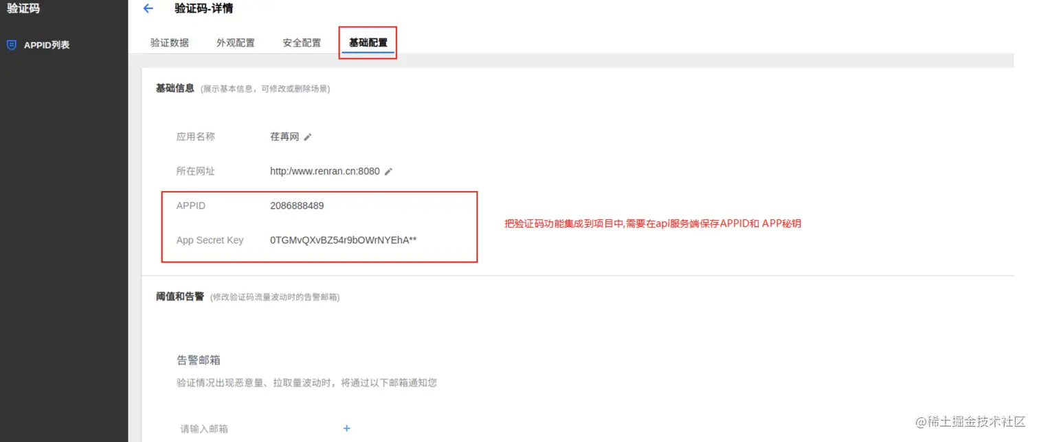Click the 应用名称 field label
This screenshot has width=1039, height=442.
(x=196, y=137)
